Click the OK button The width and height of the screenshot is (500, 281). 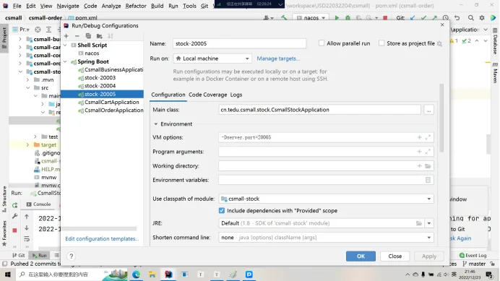[361, 256]
